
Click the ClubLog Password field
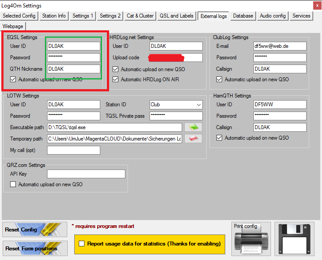click(x=280, y=58)
